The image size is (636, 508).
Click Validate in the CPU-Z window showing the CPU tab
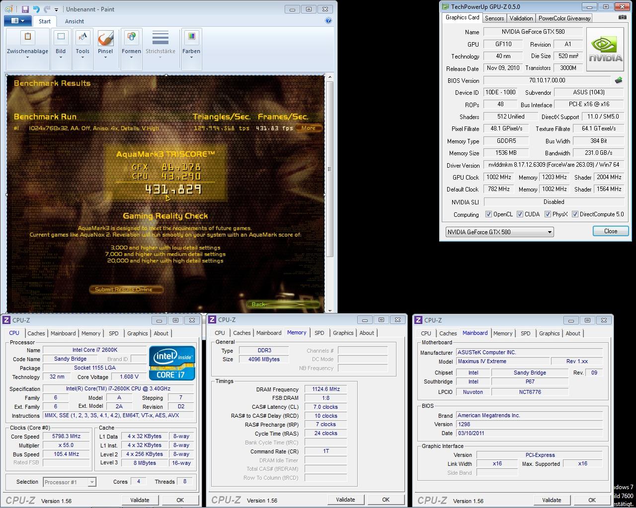(x=140, y=500)
